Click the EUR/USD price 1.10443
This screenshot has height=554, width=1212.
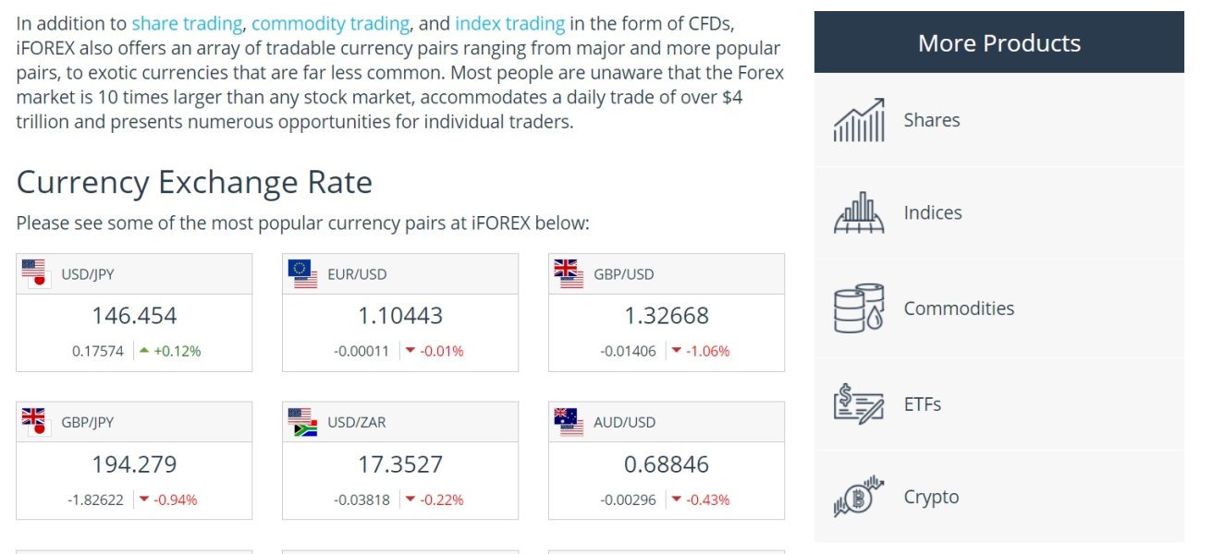[x=400, y=316]
